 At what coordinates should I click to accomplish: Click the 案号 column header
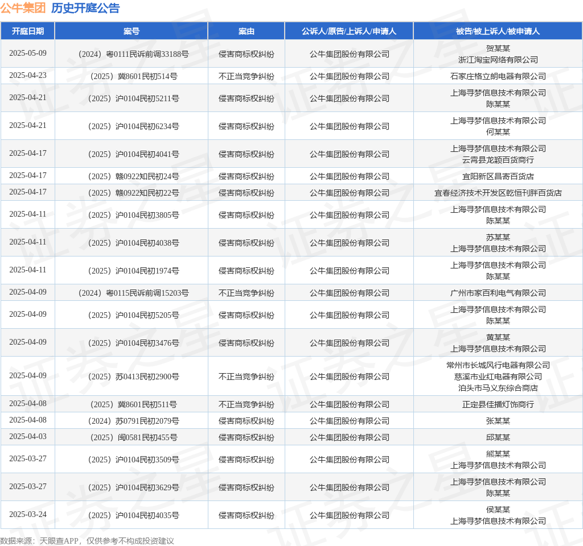coord(132,31)
